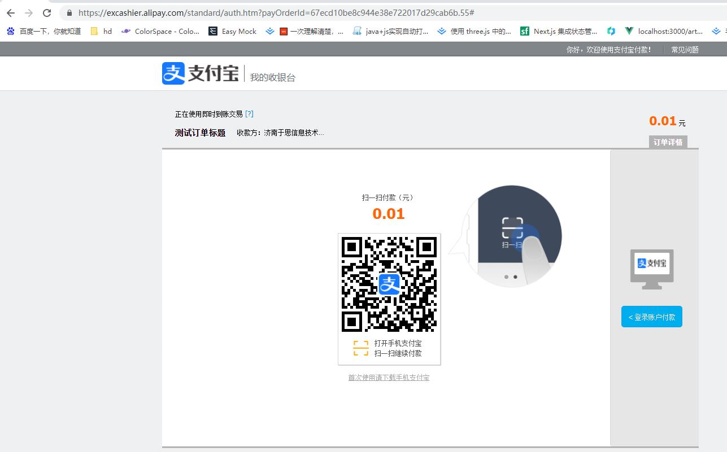Screen dimensions: 727x452
Task: Click the padlock icon in address bar
Action: (x=69, y=12)
